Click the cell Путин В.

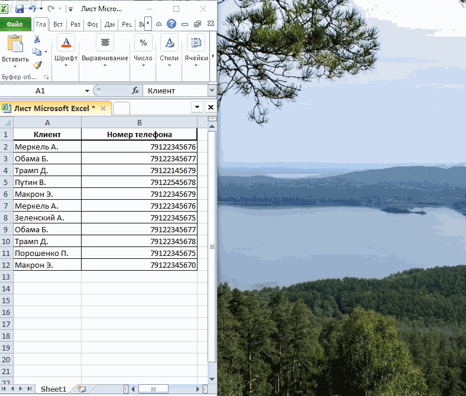pos(47,182)
